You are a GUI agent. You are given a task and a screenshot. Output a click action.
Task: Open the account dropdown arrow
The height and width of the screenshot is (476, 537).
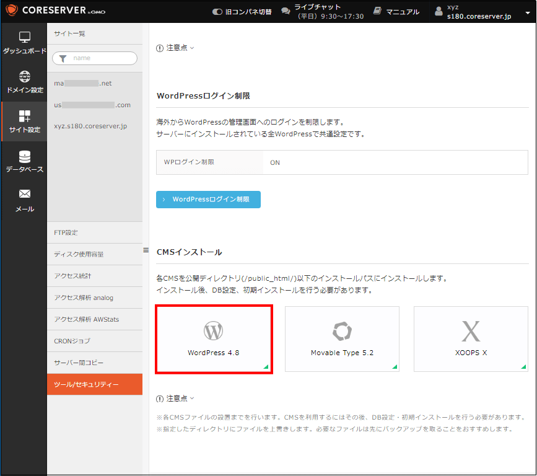(528, 13)
